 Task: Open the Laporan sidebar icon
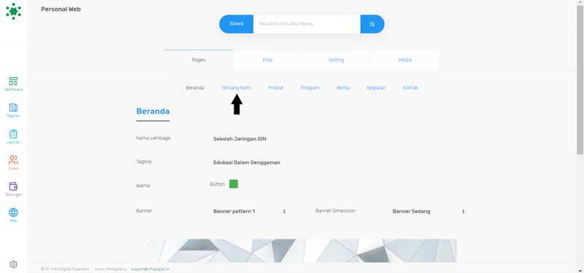pyautogui.click(x=13, y=137)
